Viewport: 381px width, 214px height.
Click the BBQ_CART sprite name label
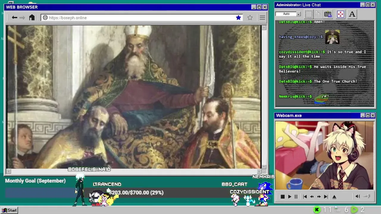pos(235,184)
